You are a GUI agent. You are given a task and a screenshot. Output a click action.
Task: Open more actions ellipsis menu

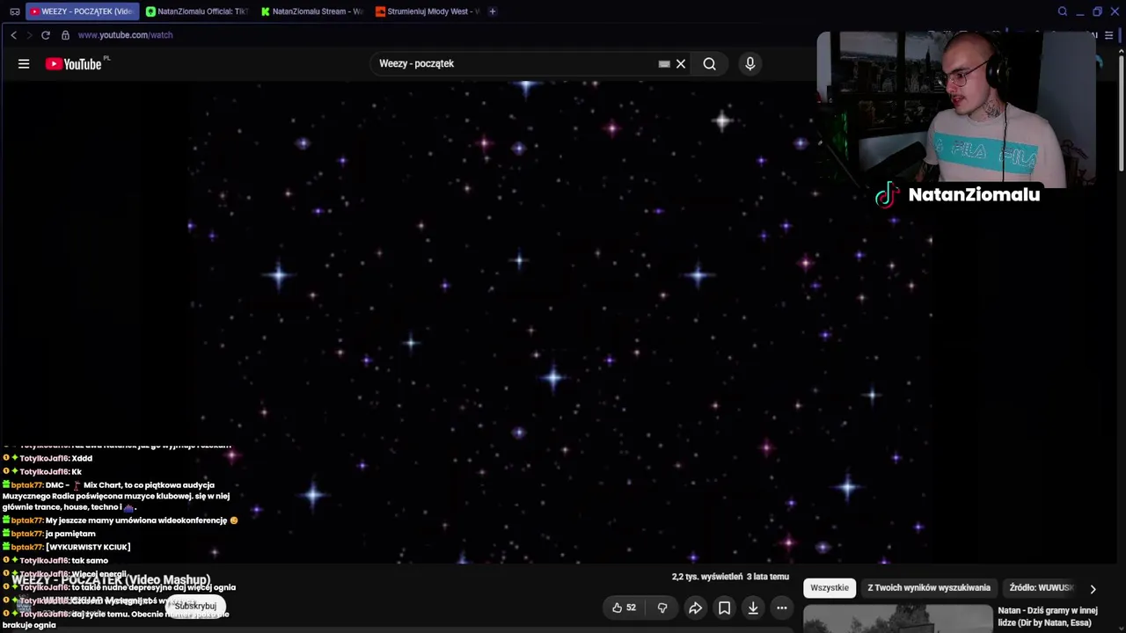click(781, 608)
